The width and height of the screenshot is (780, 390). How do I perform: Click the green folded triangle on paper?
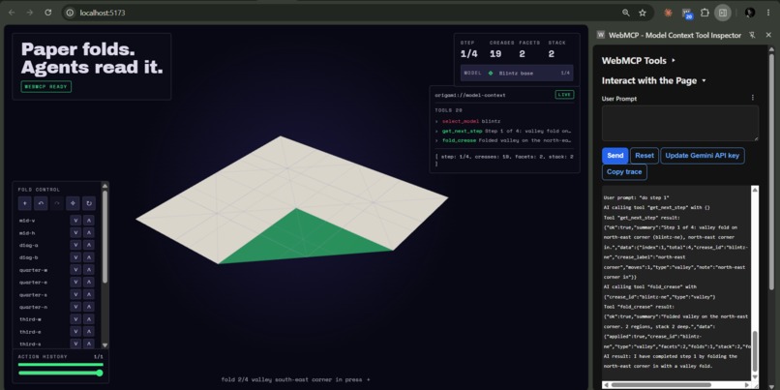pyautogui.click(x=303, y=239)
